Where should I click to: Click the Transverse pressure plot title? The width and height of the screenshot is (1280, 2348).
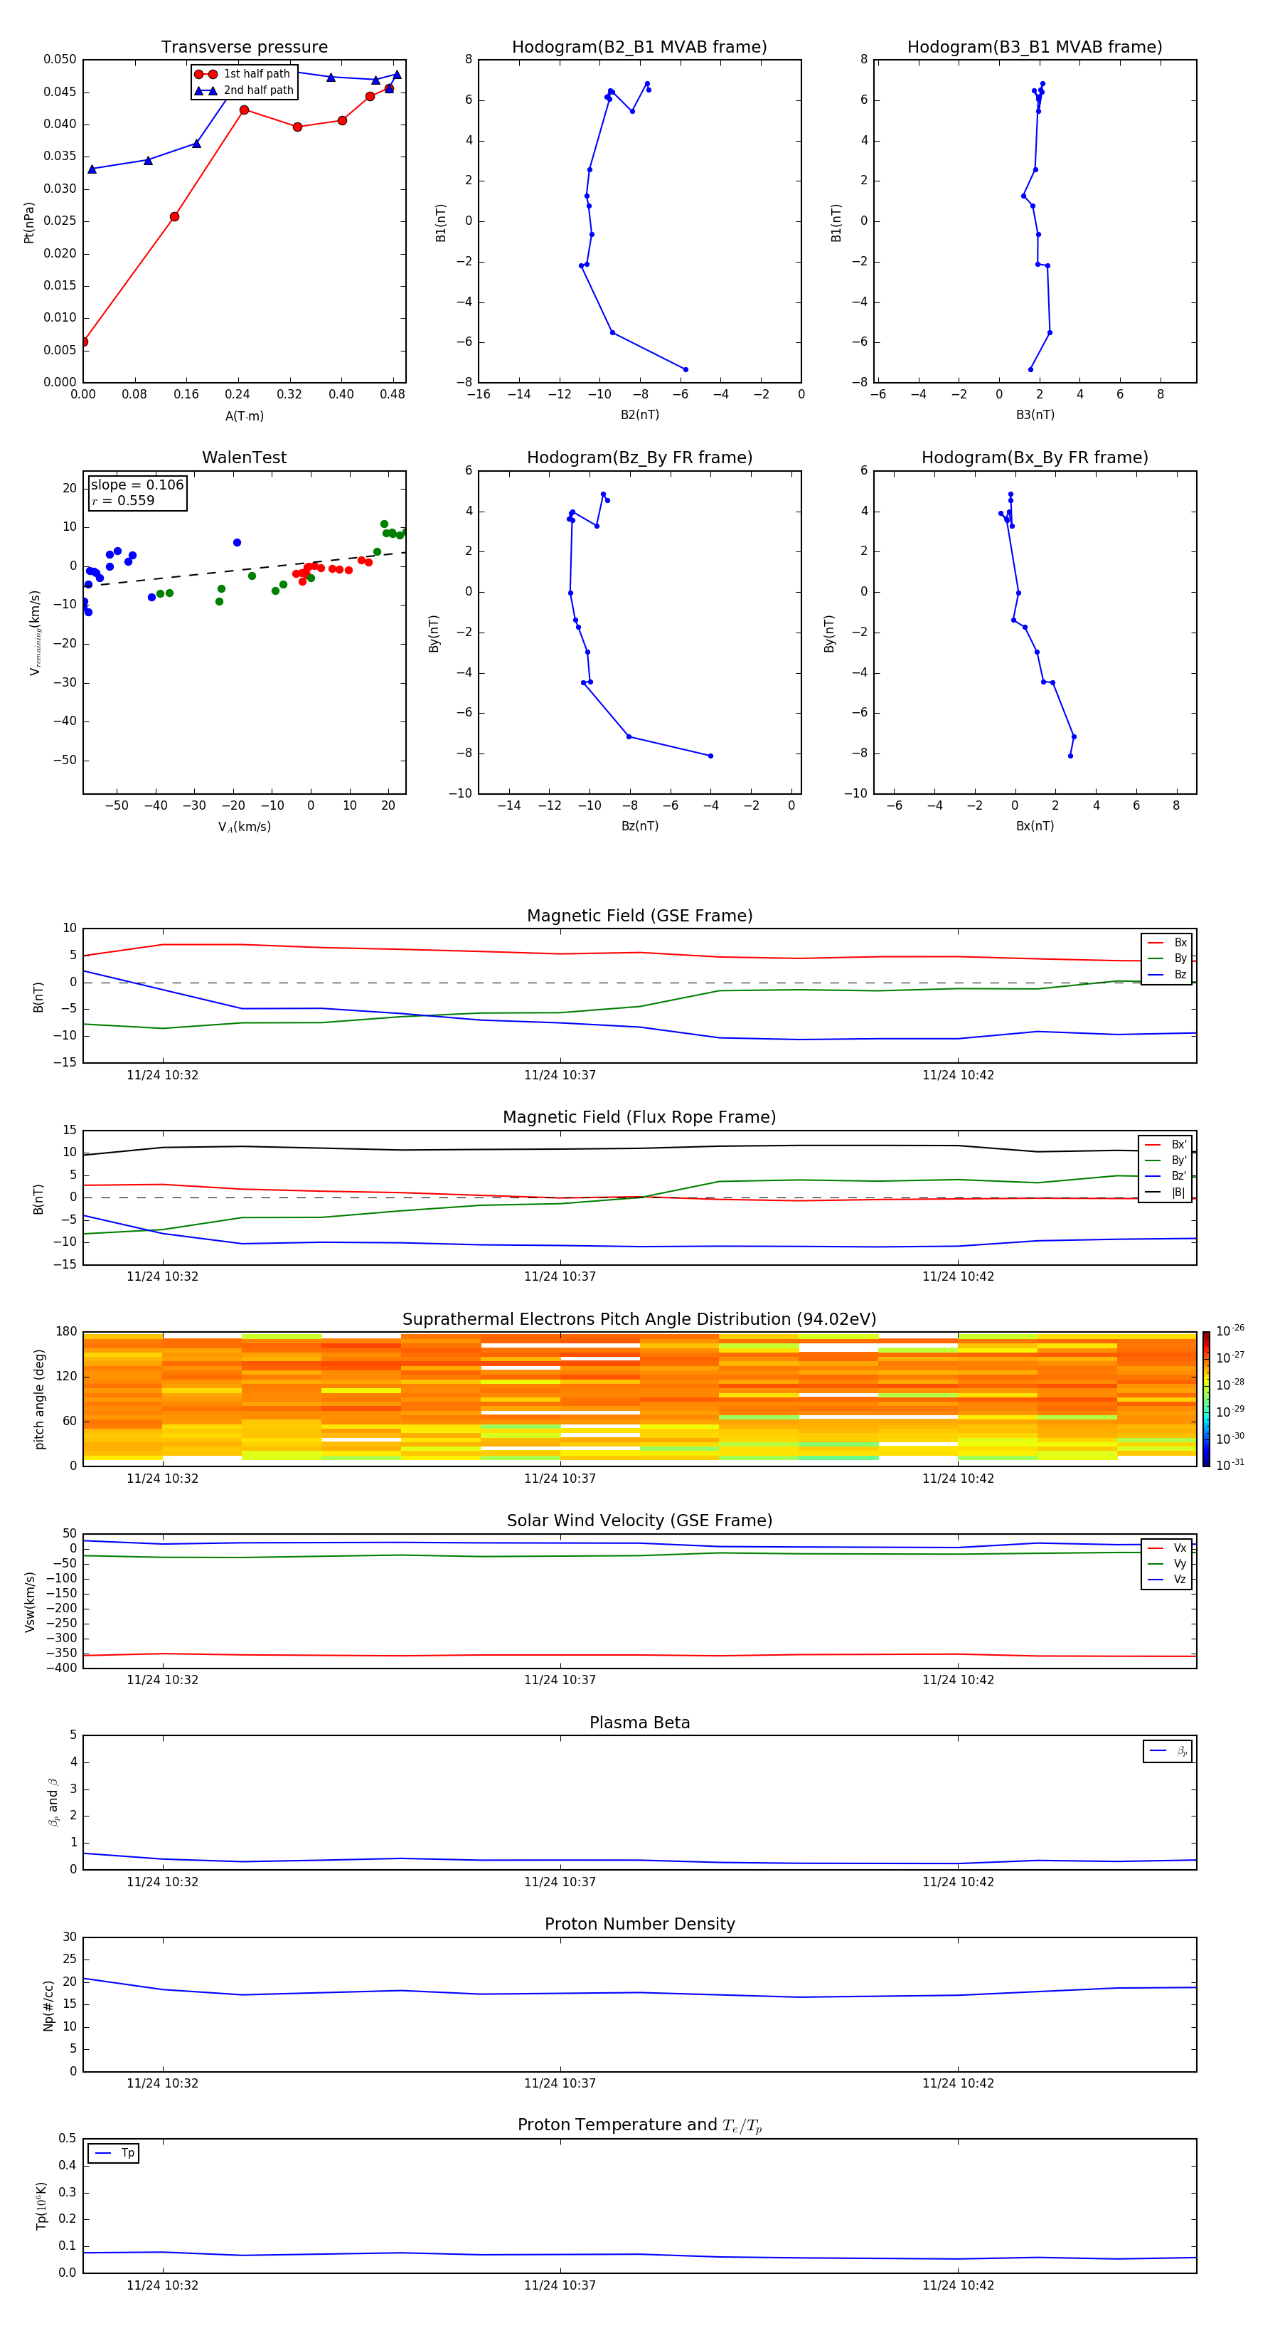click(244, 48)
